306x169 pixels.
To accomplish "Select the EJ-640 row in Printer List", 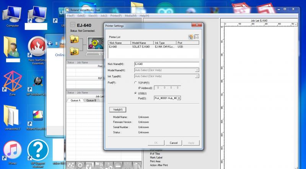I will click(153, 47).
